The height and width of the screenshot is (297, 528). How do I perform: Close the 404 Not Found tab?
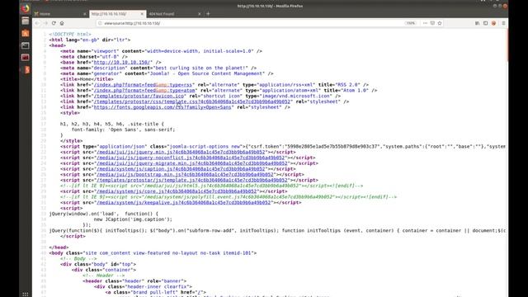point(200,14)
